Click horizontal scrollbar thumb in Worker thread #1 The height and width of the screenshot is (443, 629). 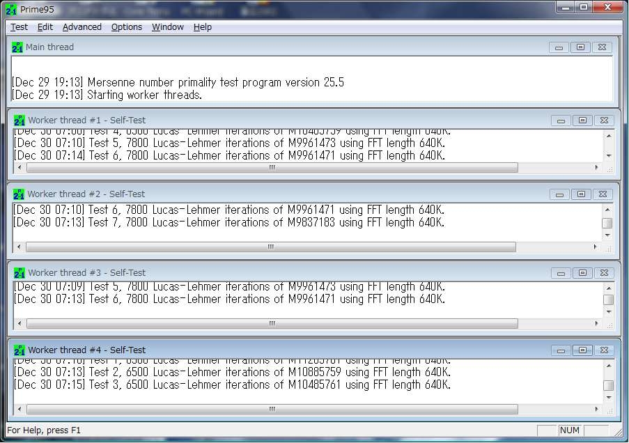[272, 167]
